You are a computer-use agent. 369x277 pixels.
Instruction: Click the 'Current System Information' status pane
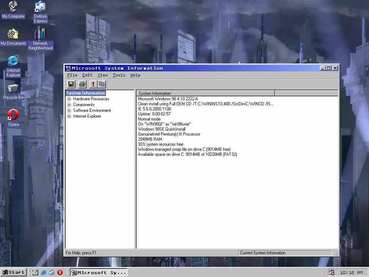tap(285, 253)
